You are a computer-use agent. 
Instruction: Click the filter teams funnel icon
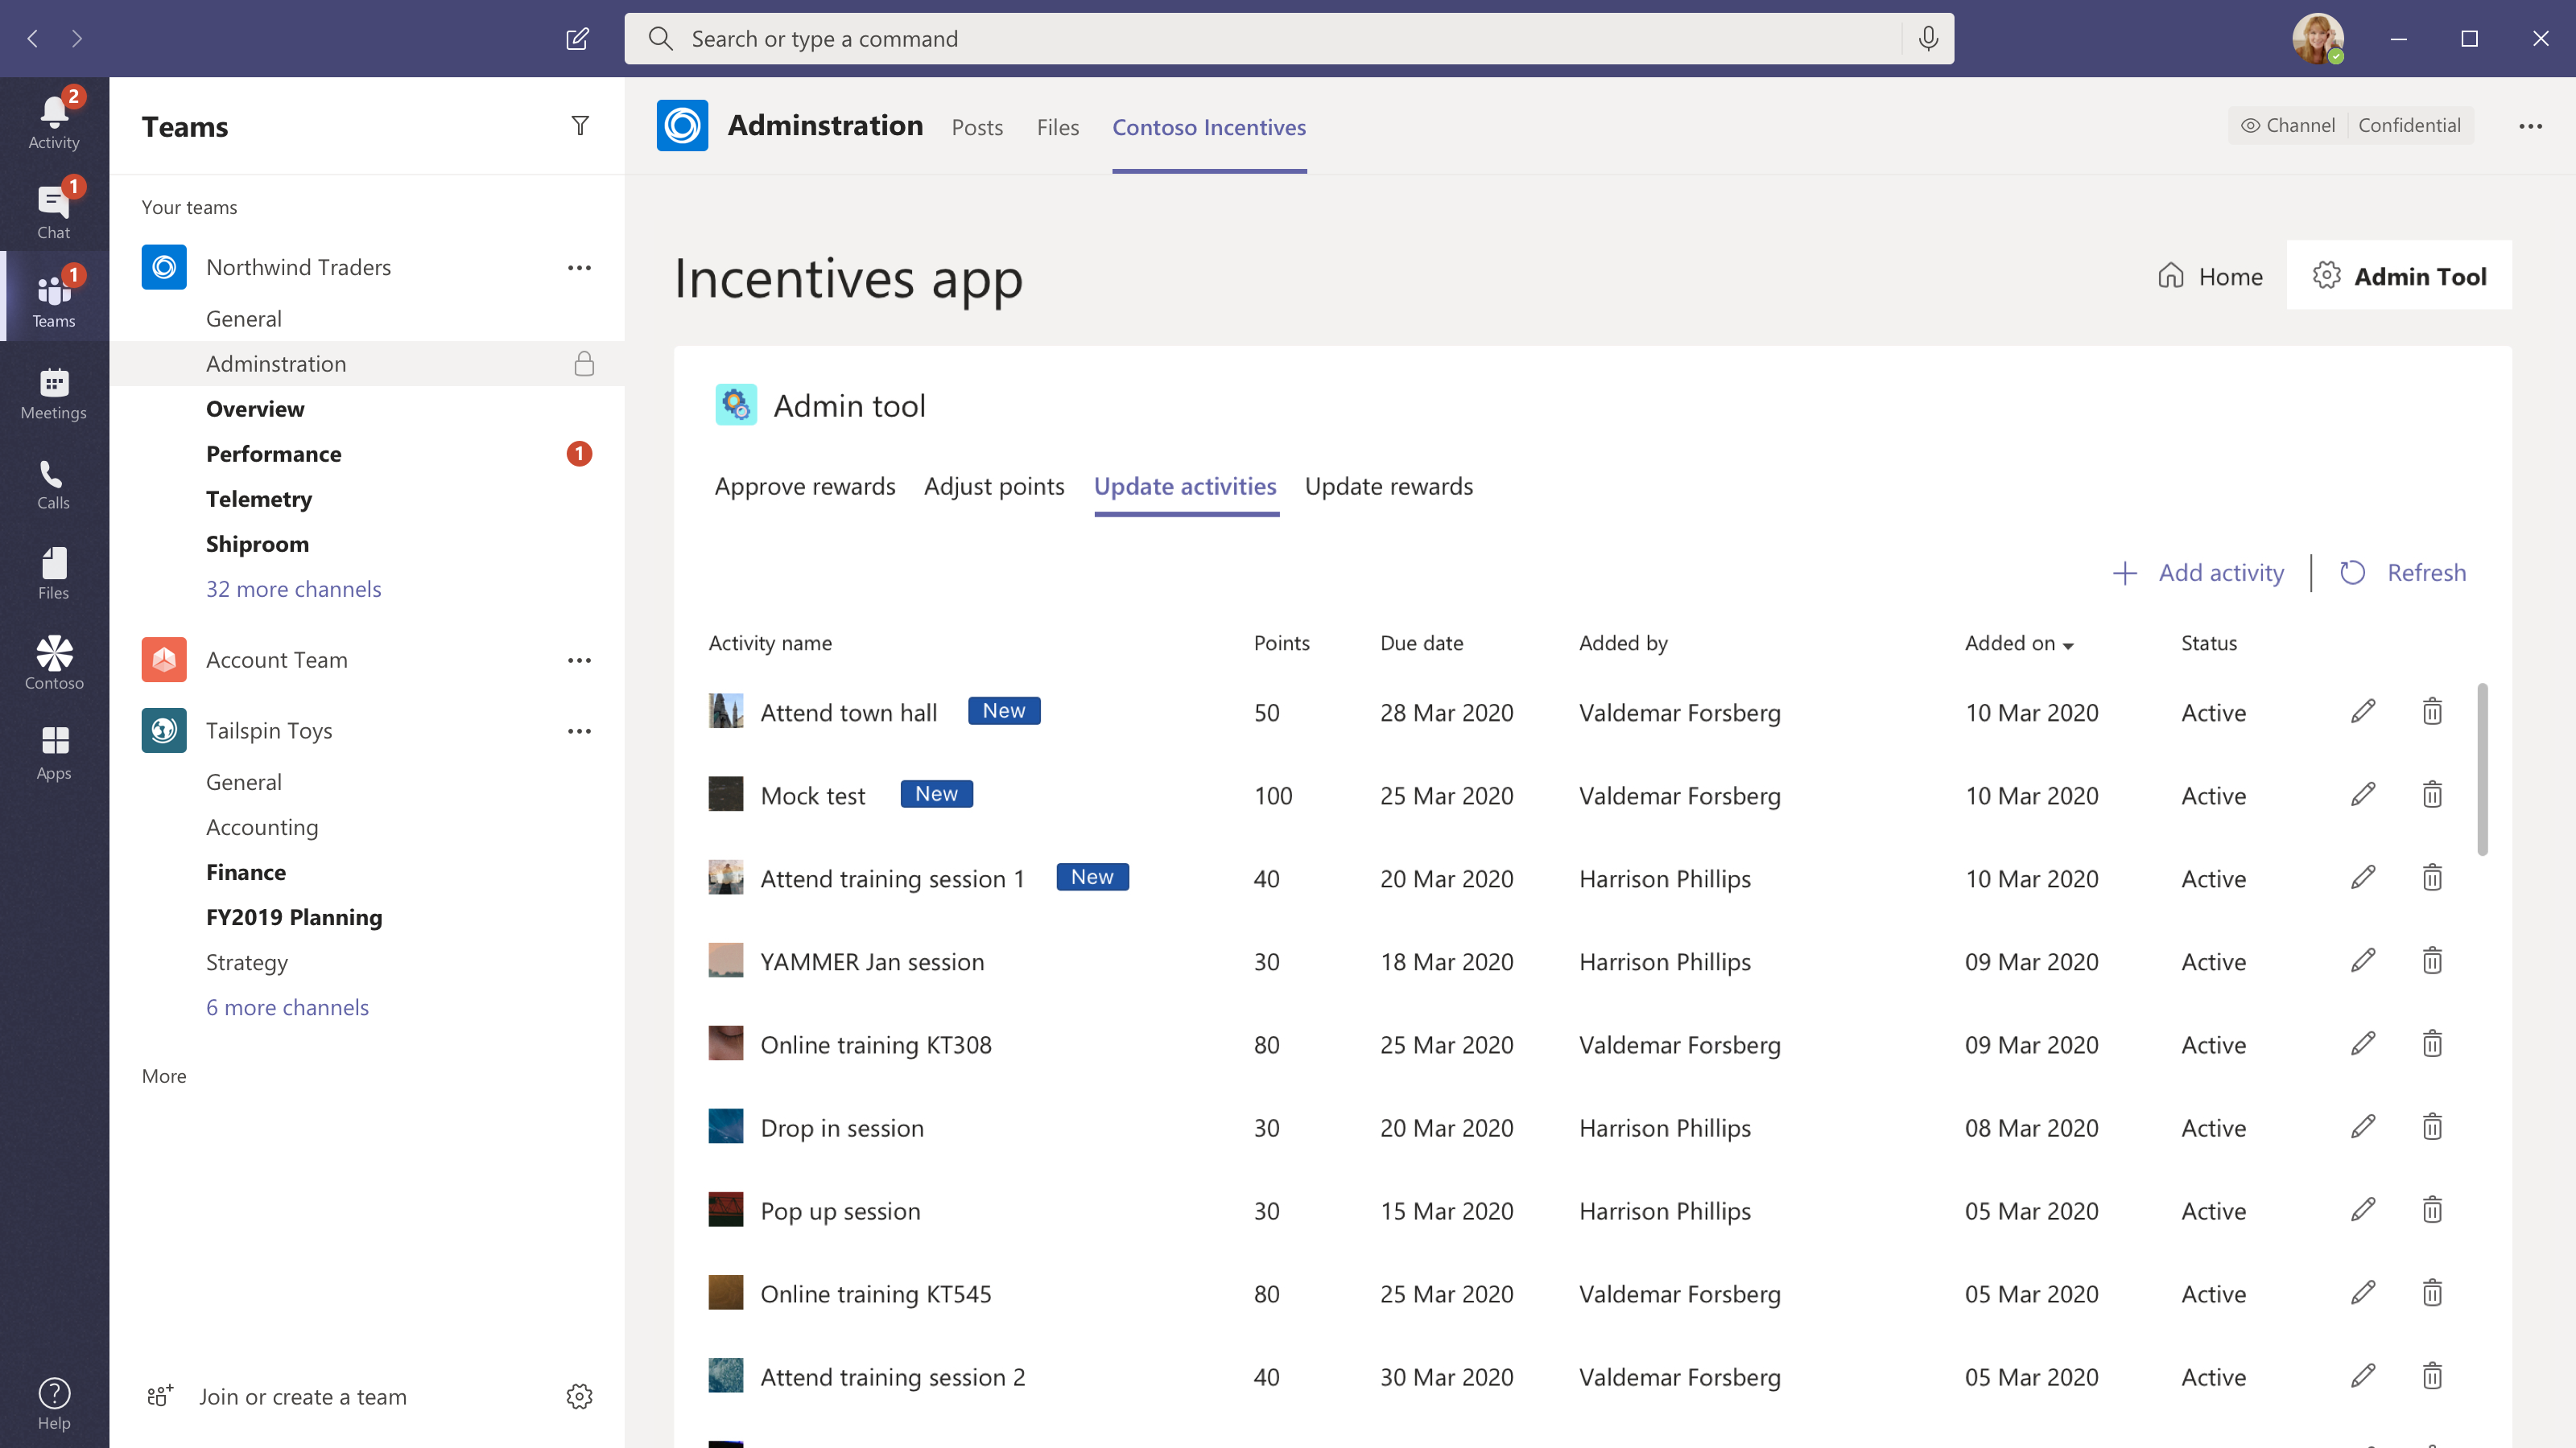pos(580,126)
